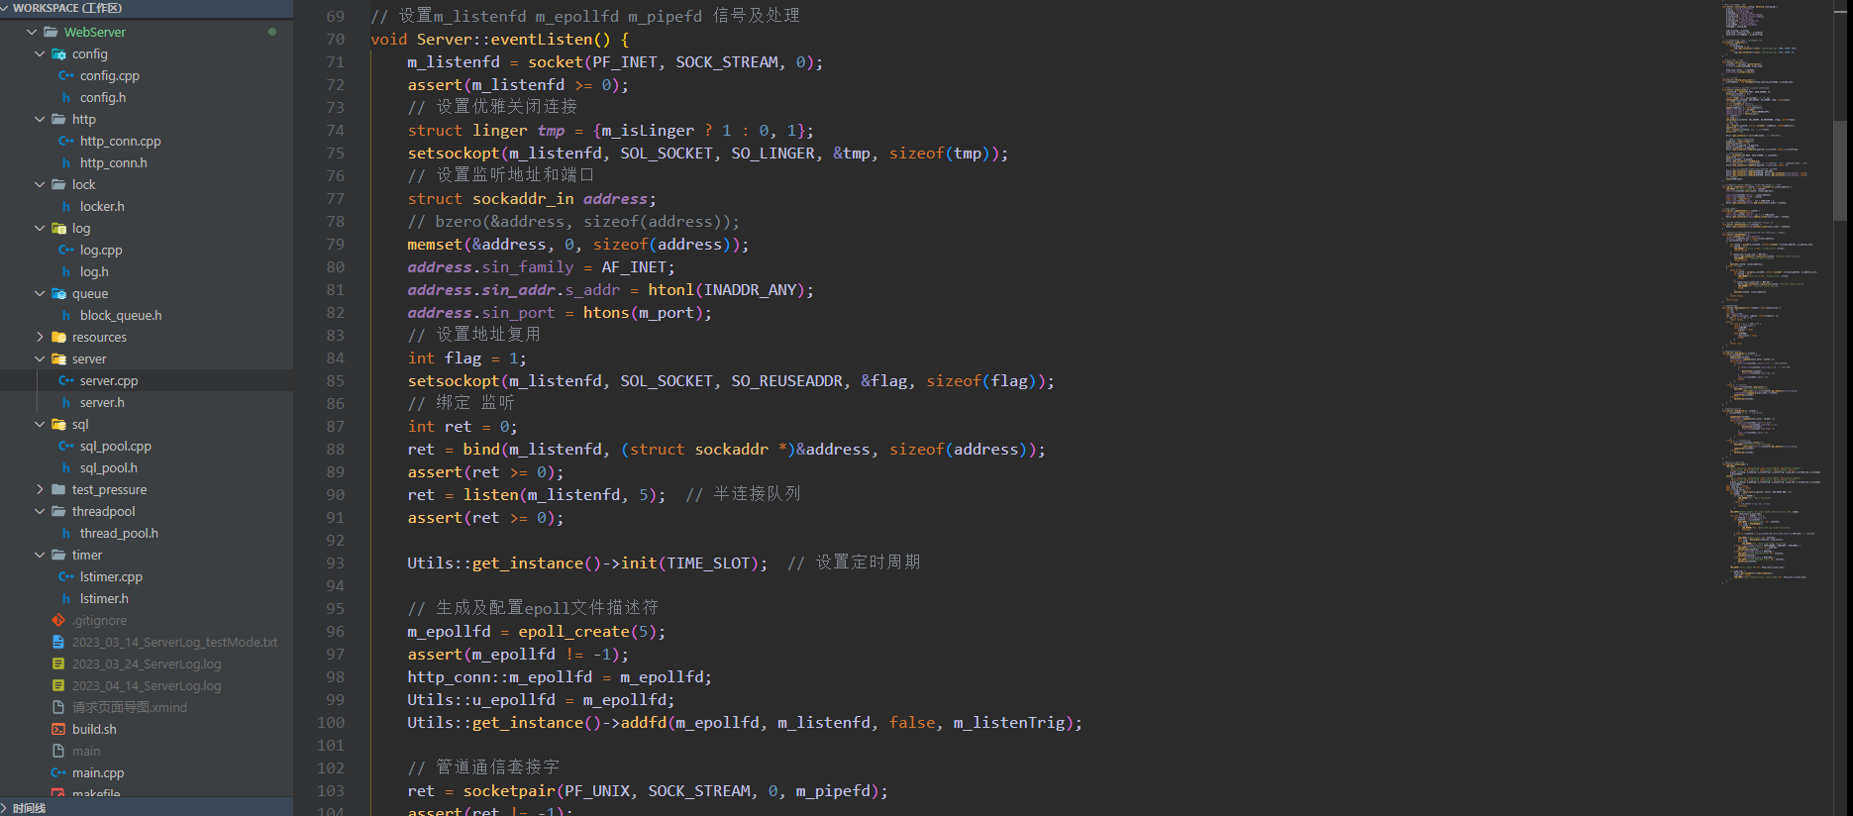Viewport: 1853px width, 816px height.
Task: Click the log folder icon
Action: [58, 228]
